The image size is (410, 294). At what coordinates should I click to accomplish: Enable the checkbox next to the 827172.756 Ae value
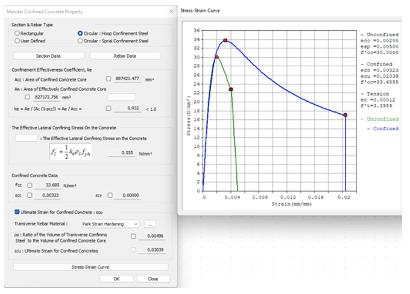27,96
